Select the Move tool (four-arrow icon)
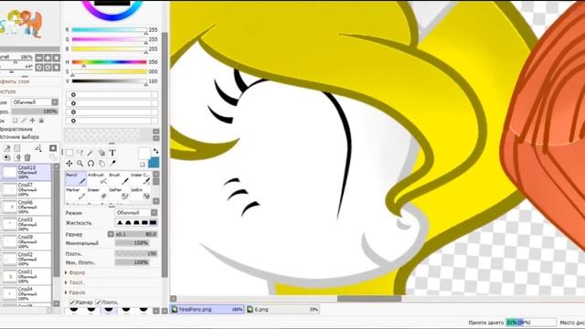 click(69, 164)
